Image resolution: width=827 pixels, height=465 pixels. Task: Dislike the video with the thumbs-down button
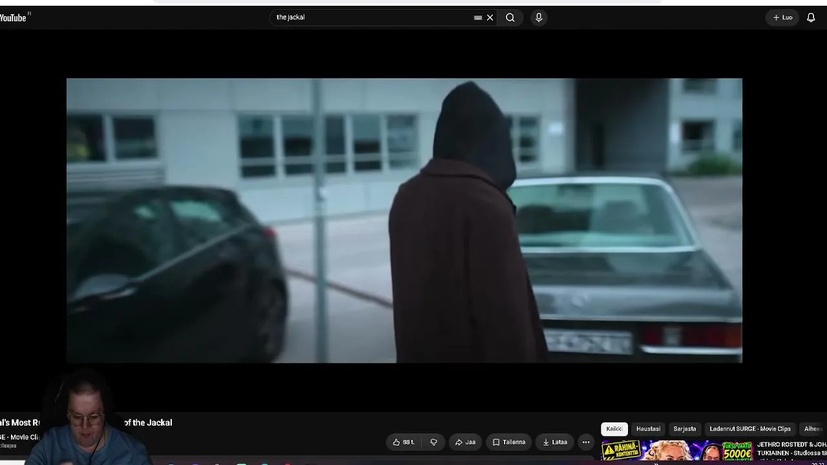click(x=434, y=442)
